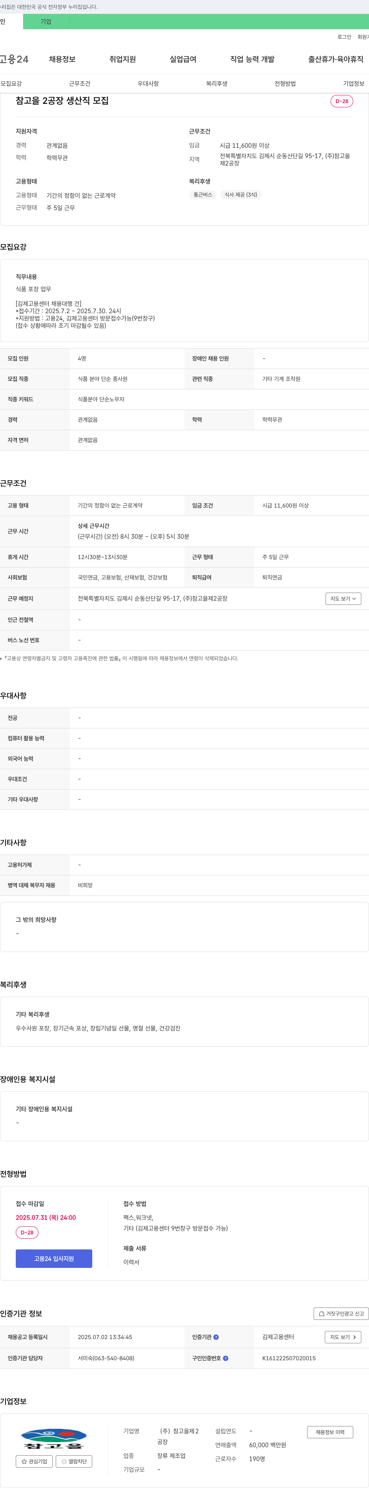Open 실업급여 main menu

click(183, 59)
